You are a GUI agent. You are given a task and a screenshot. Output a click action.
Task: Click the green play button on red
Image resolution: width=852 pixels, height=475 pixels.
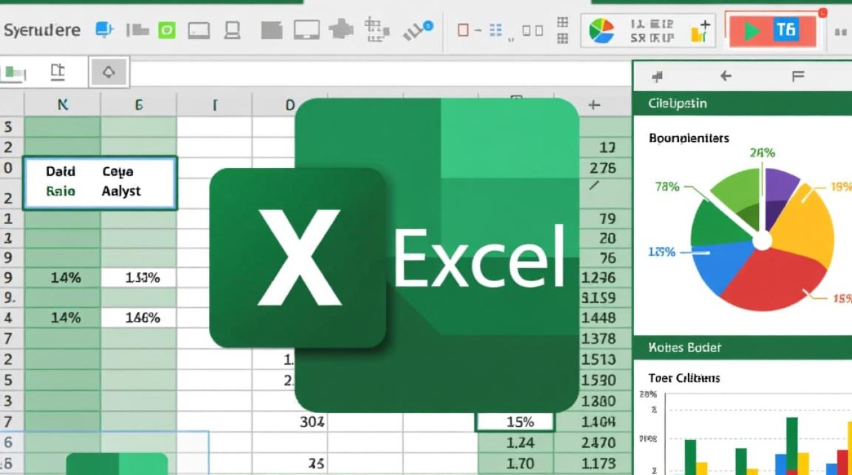coord(751,30)
